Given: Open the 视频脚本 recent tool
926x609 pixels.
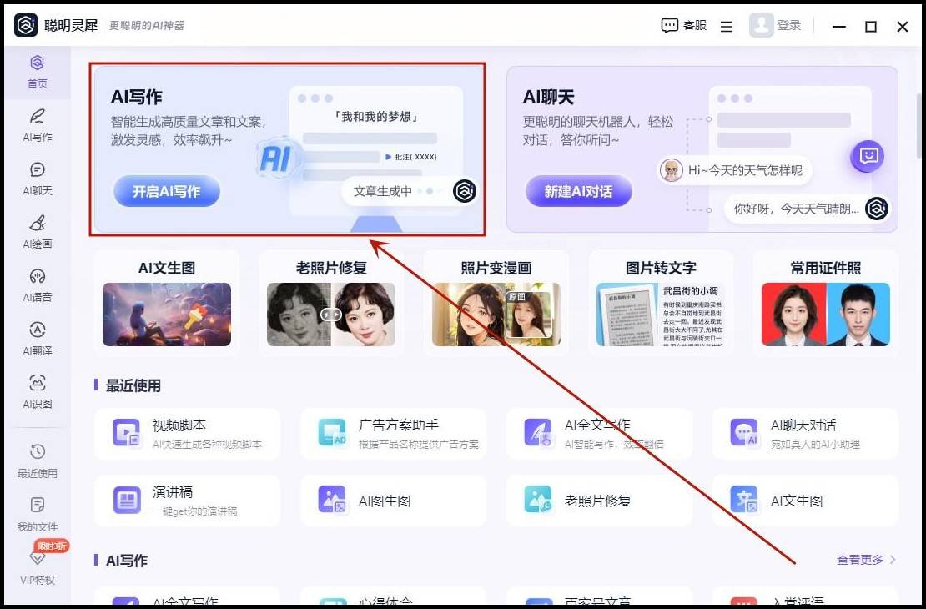Looking at the screenshot, I should [187, 433].
